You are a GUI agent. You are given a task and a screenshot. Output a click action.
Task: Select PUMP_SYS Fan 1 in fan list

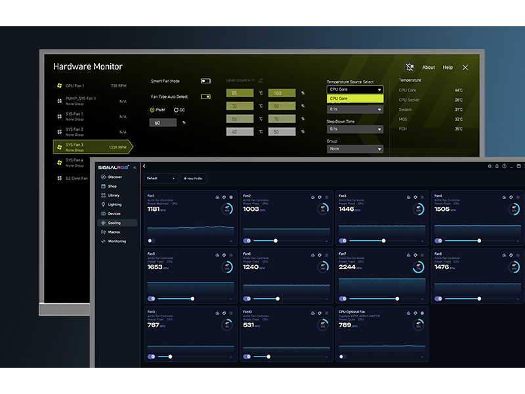(x=91, y=101)
